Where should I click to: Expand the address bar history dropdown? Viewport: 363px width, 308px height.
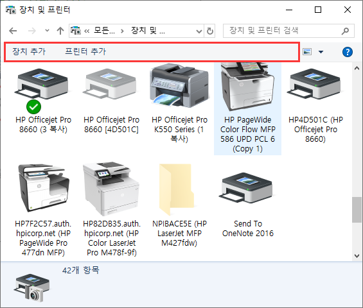click(199, 31)
